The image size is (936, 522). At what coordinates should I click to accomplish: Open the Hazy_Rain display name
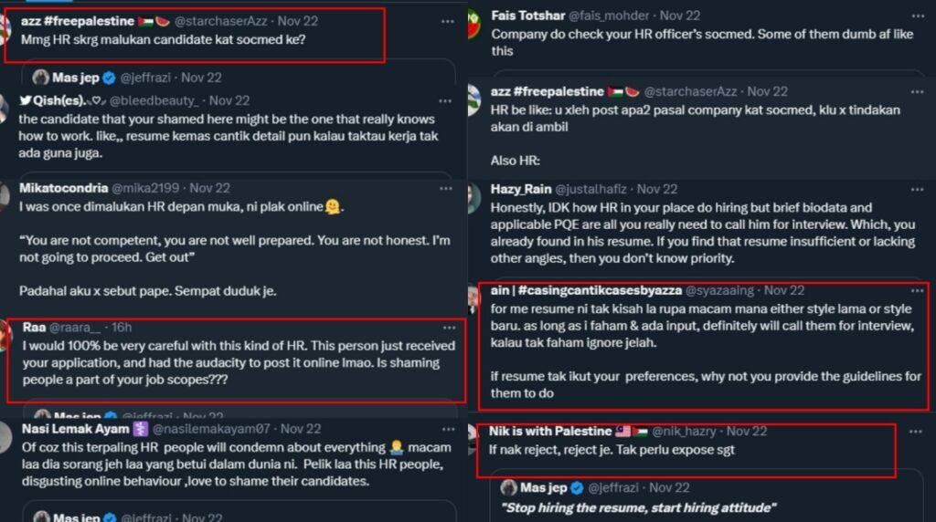522,189
